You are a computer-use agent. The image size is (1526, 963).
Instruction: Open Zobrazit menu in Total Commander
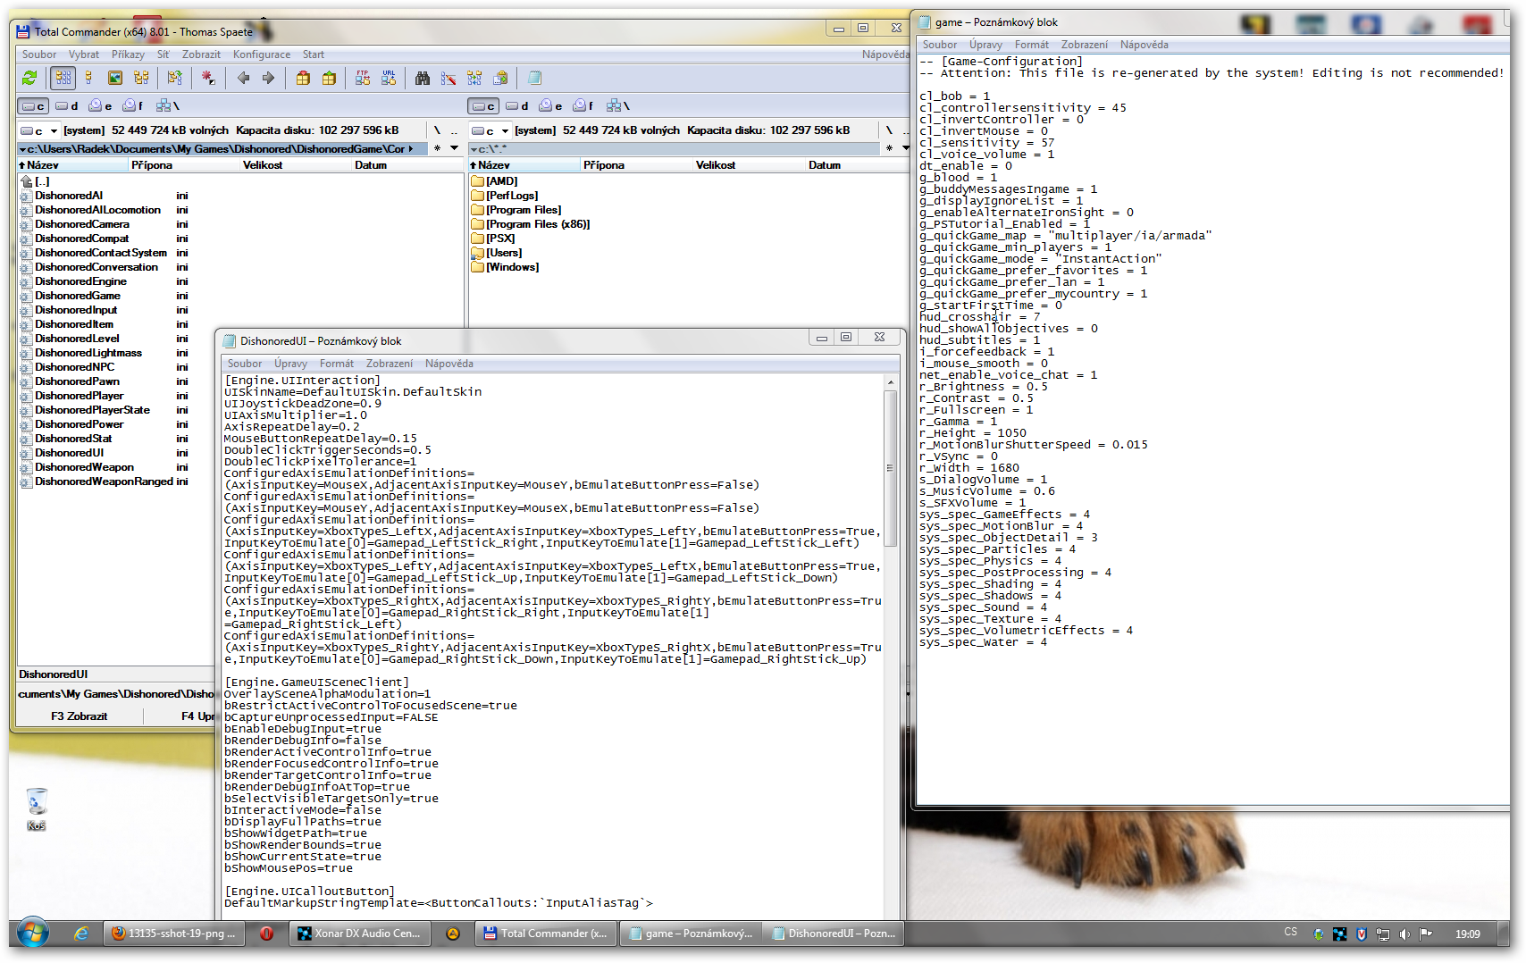coord(201,54)
